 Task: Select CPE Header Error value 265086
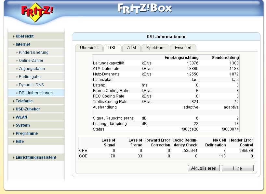click(x=246, y=151)
